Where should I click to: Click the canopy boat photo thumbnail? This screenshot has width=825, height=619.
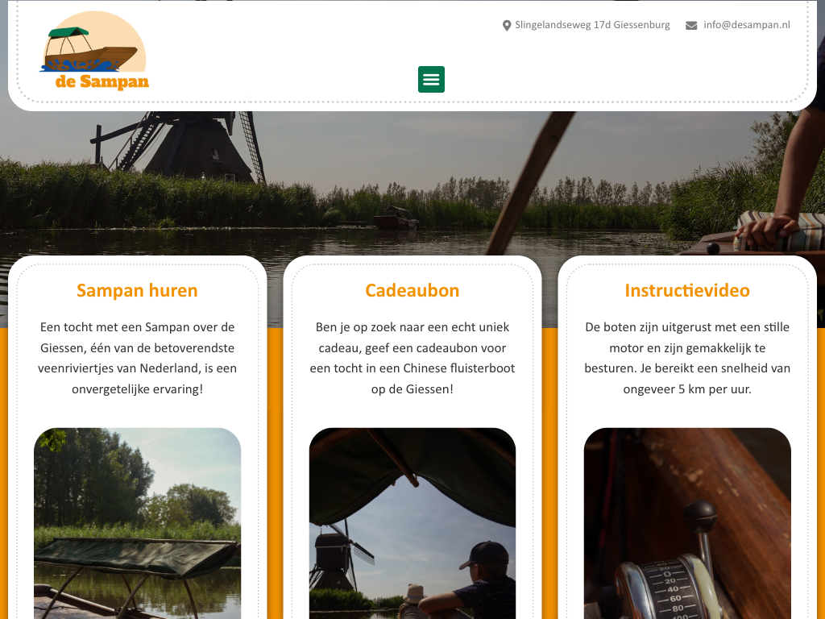pos(137,523)
